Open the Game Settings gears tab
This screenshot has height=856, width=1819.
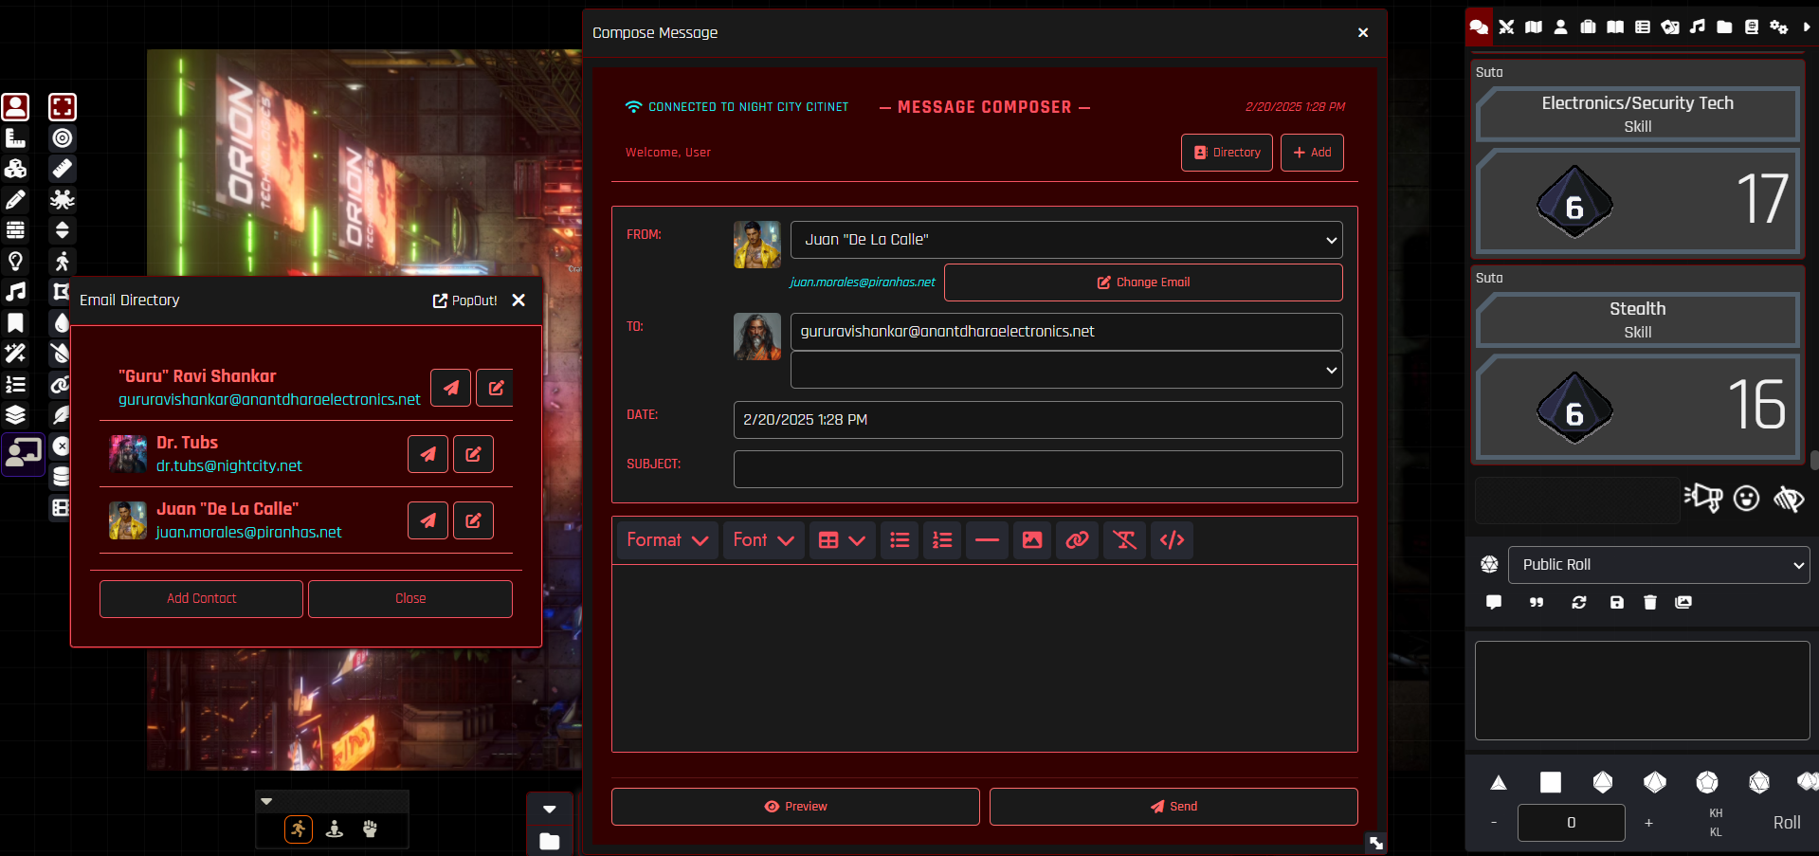[1778, 27]
